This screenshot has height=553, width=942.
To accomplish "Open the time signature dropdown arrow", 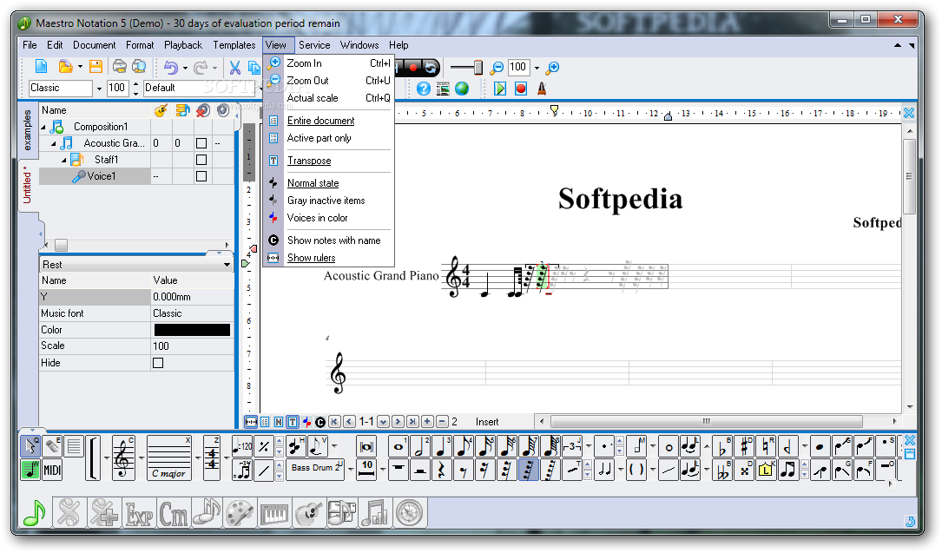I will pyautogui.click(x=226, y=458).
